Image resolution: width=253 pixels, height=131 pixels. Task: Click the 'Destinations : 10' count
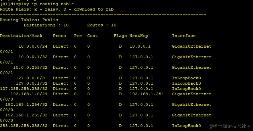(46, 25)
